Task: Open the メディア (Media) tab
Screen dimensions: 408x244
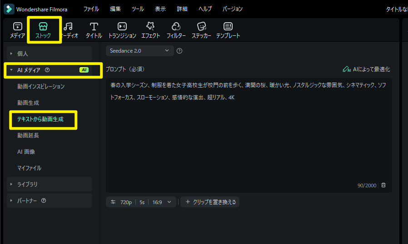Action: (17, 30)
